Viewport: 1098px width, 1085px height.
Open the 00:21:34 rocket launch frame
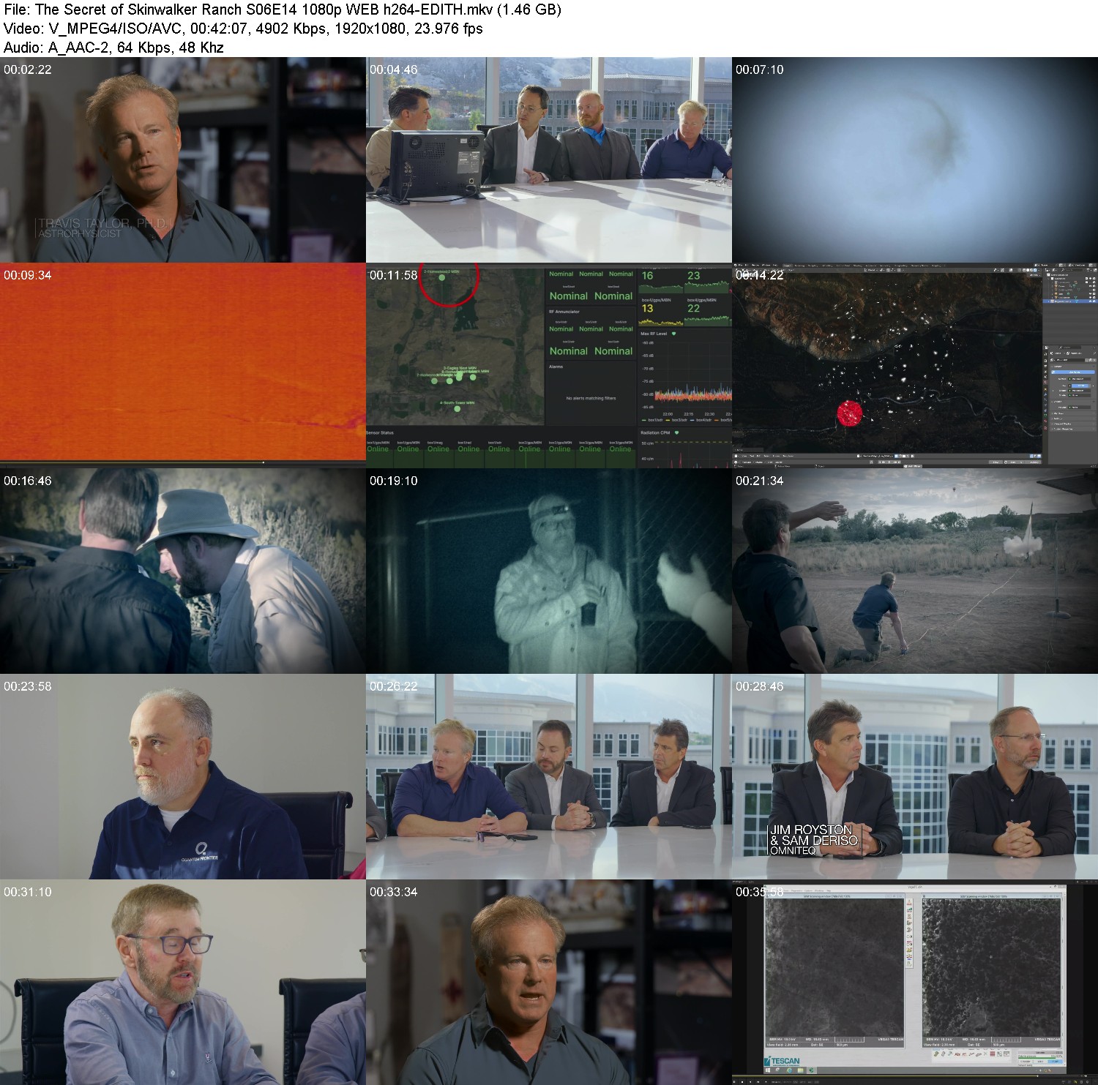click(x=915, y=571)
